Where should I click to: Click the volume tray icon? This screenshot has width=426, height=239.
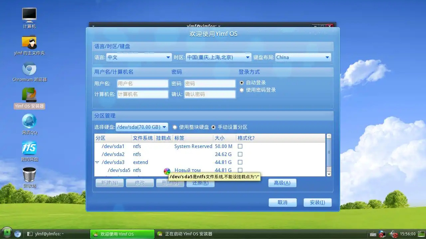pos(393,234)
